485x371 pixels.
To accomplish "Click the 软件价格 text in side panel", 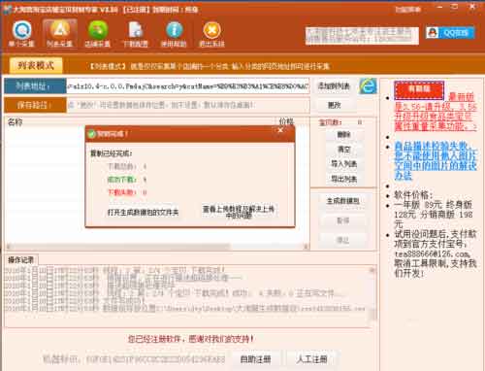I will coord(413,195).
